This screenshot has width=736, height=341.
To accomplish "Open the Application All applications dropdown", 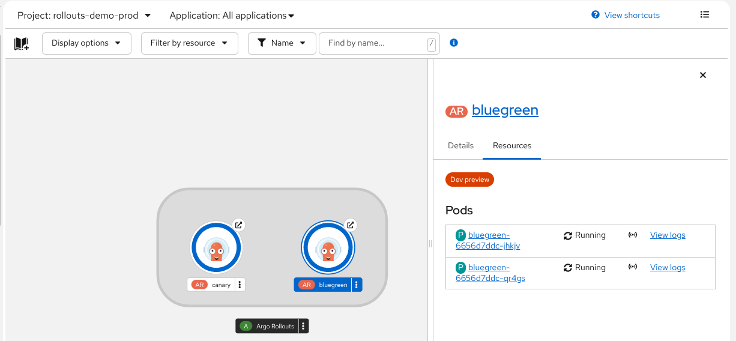I will point(232,16).
